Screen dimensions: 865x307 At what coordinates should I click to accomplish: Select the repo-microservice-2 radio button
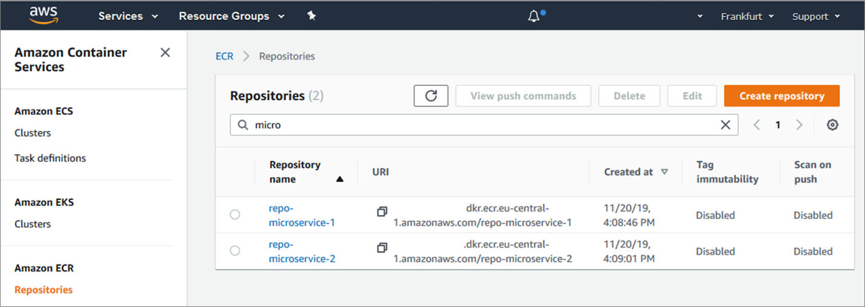coord(235,251)
